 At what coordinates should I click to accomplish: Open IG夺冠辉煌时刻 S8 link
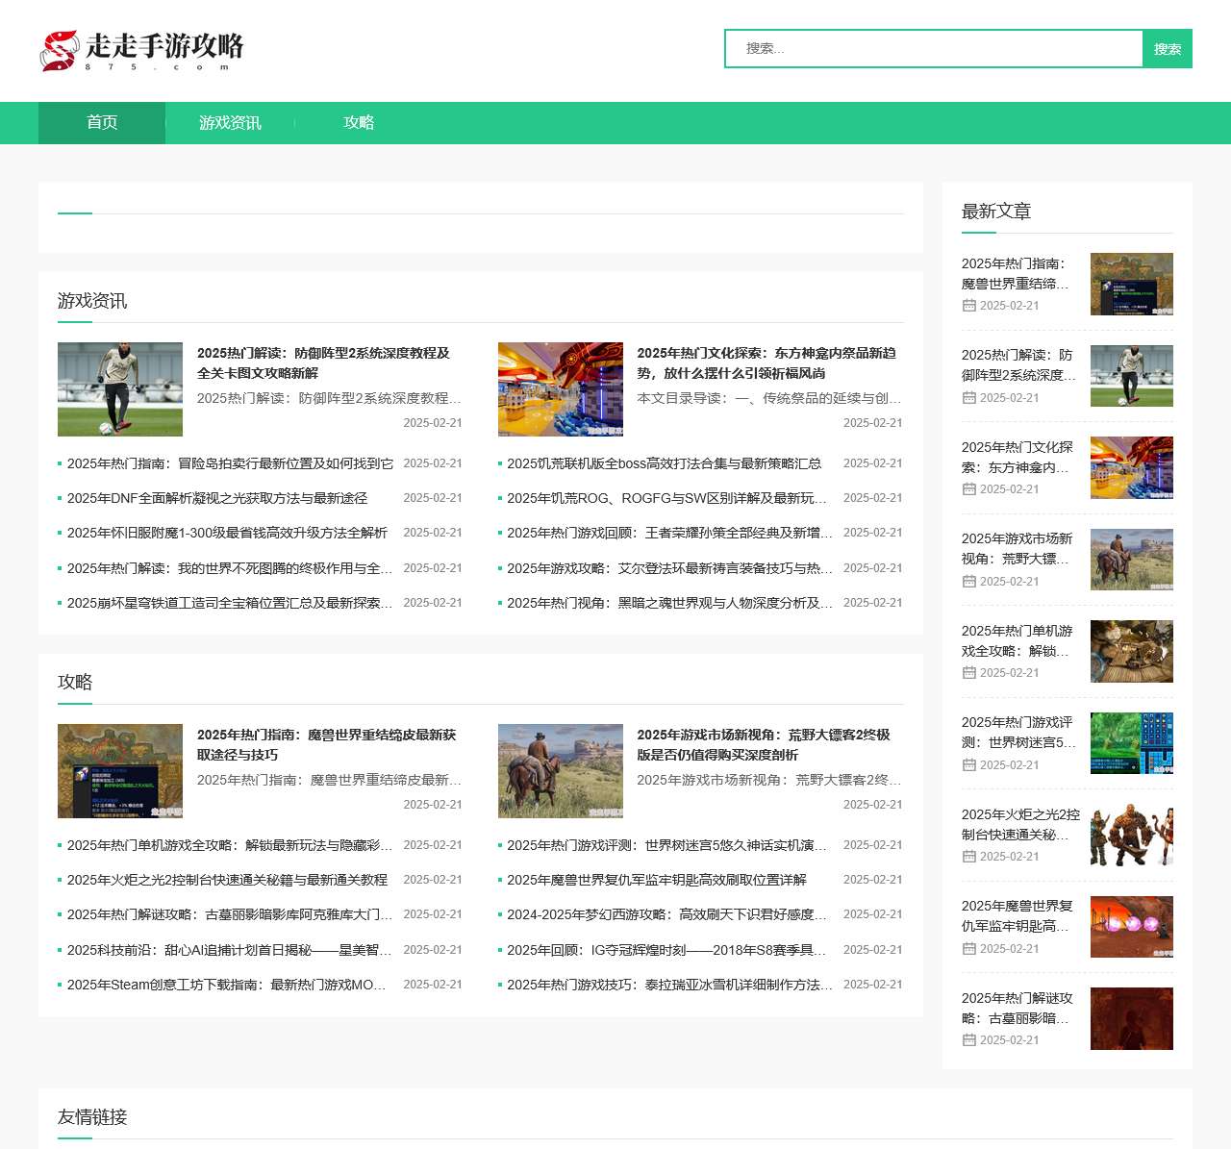pos(667,950)
